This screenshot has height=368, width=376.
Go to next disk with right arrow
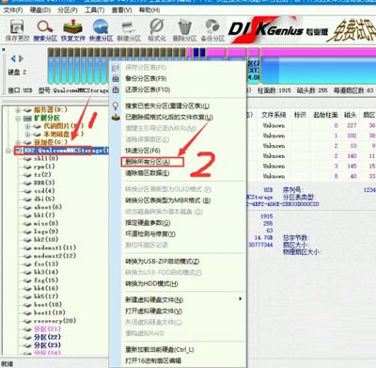(21, 58)
